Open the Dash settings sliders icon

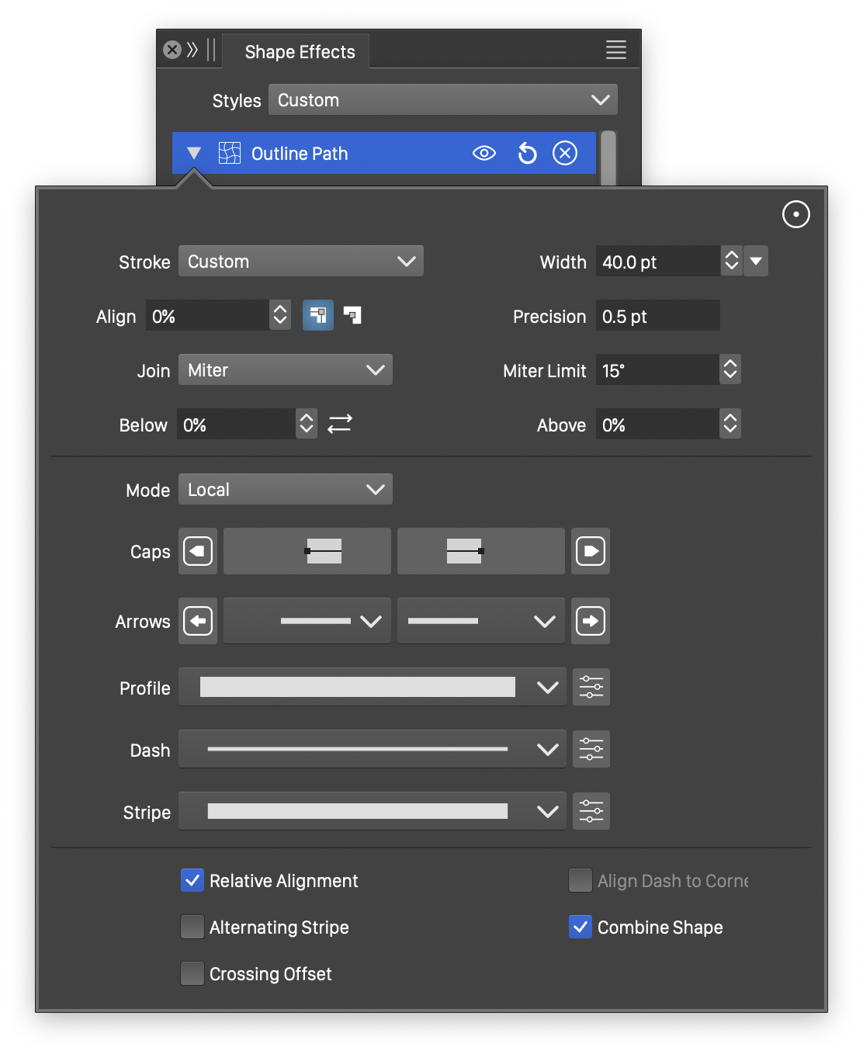point(591,750)
